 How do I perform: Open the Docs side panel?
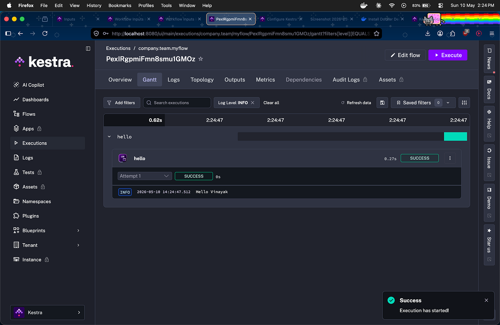pos(489,89)
